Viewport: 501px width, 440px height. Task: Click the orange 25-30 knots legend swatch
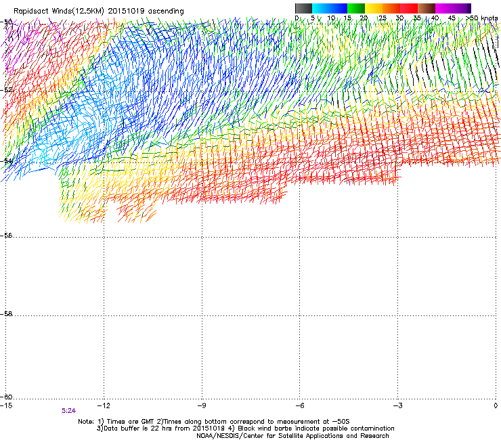pos(391,8)
